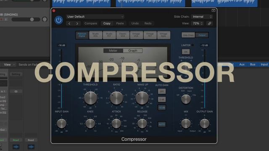Screen dimensions: 269x151
Task: Click the -16 dB input peak value
Action: (62, 45)
